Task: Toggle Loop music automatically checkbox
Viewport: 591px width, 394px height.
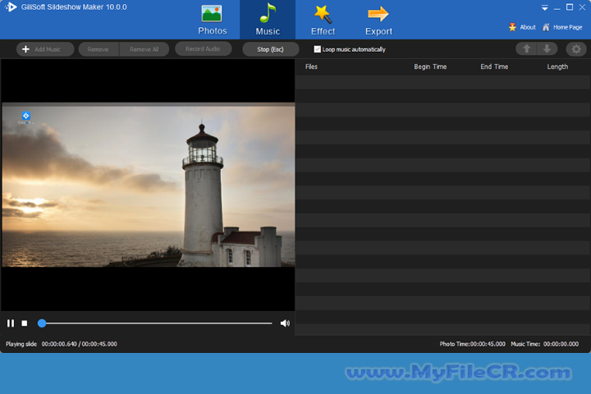Action: pyautogui.click(x=318, y=49)
